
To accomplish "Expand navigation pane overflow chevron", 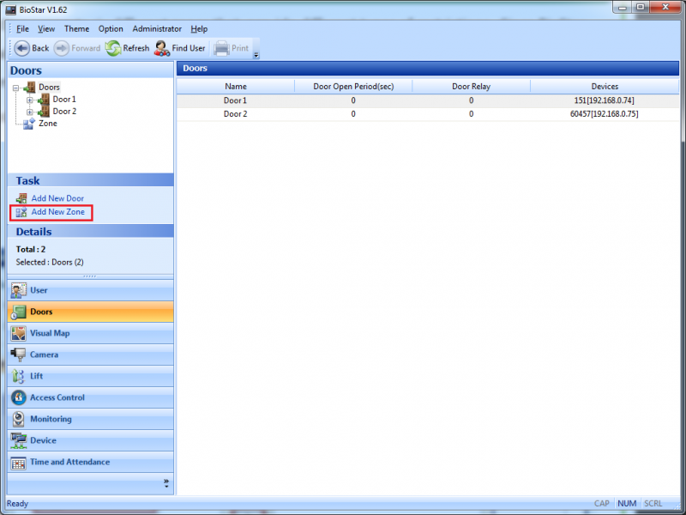I will (x=166, y=483).
